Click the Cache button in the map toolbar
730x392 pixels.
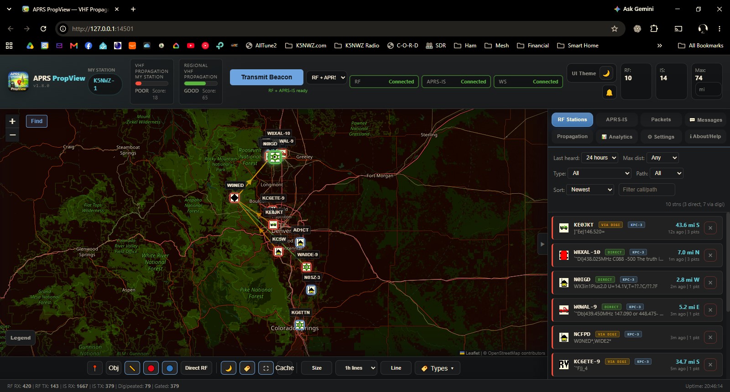(285, 368)
